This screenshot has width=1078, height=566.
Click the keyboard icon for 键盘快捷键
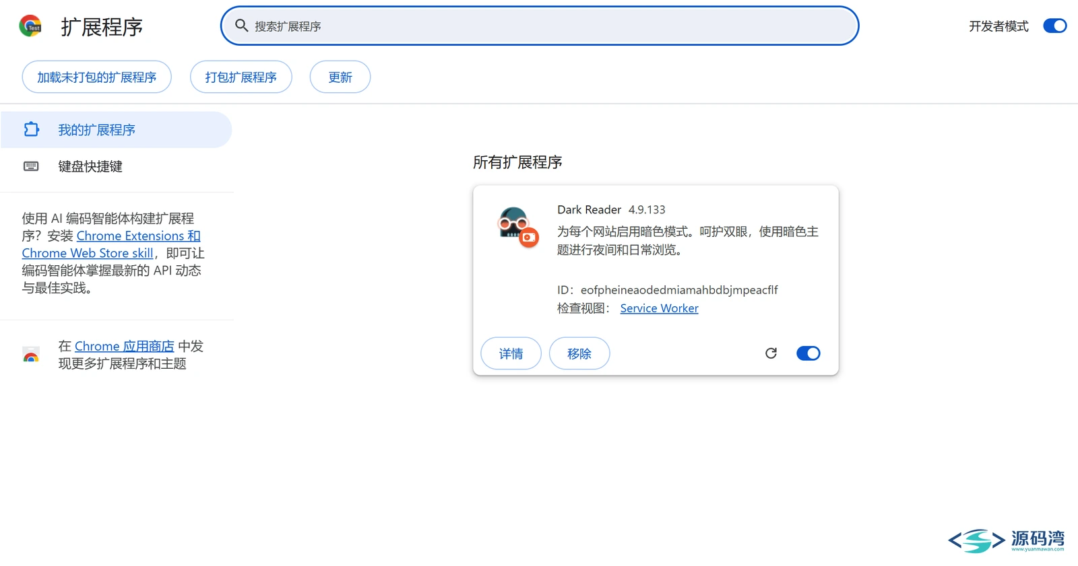[32, 166]
